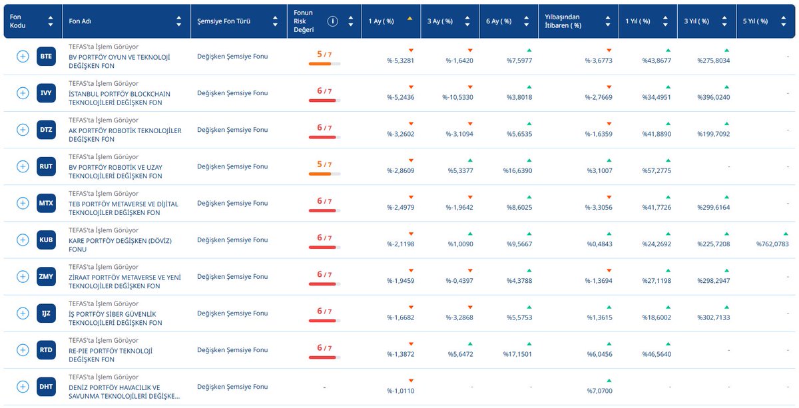Click the IVY fund code badge
Viewport: 799px width, 408px height.
(x=46, y=93)
